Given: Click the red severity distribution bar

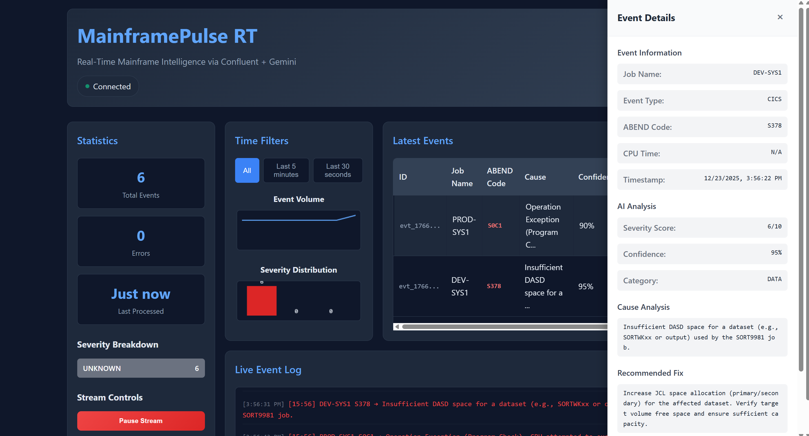Looking at the screenshot, I should (x=262, y=301).
